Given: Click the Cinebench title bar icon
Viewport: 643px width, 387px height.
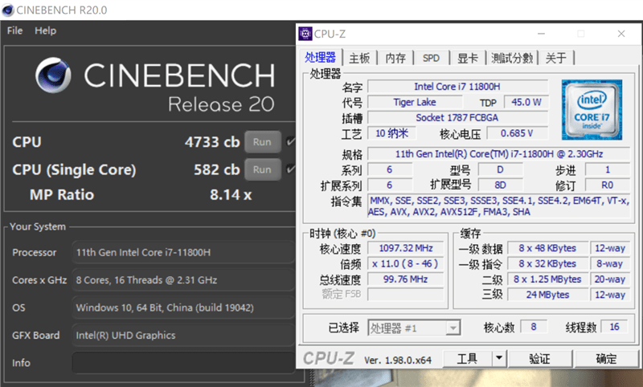Looking at the screenshot, I should pos(8,10).
